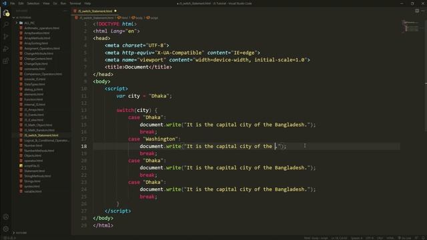This screenshot has width=427, height=240.
Task: Click the script breadcrumb item
Action: pyautogui.click(x=152, y=18)
